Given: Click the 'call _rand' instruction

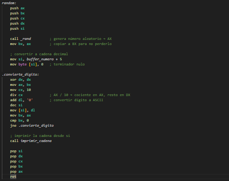Looking at the screenshot, I should (20, 39).
